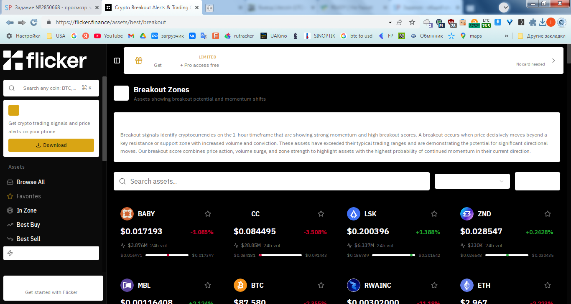Open the Google Drive bookmark icon
This screenshot has height=304, width=571.
143,36
